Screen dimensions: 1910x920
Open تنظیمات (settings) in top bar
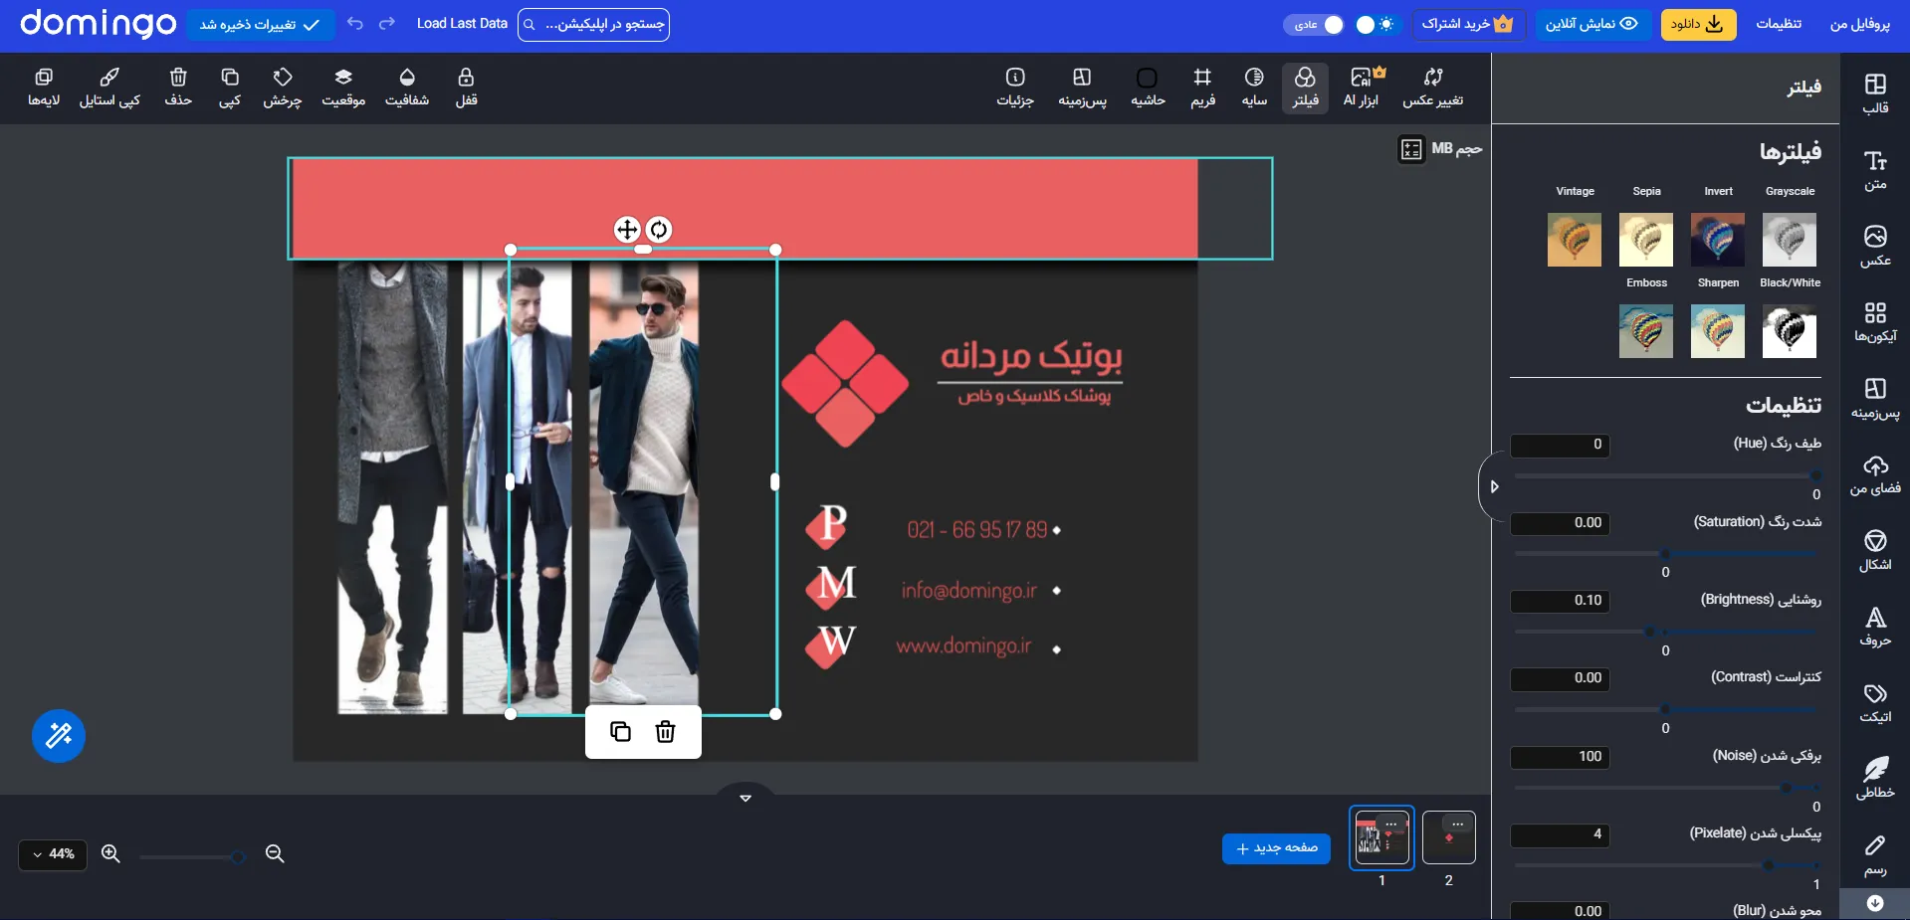point(1779,24)
